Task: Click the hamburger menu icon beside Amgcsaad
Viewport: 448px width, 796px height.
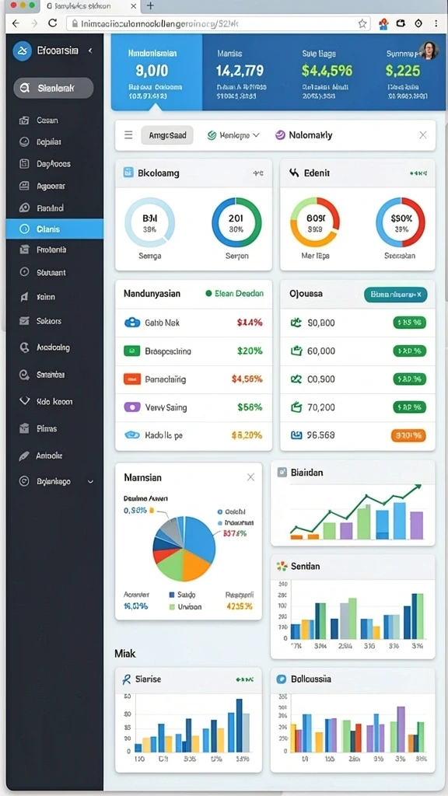Action: click(128, 135)
